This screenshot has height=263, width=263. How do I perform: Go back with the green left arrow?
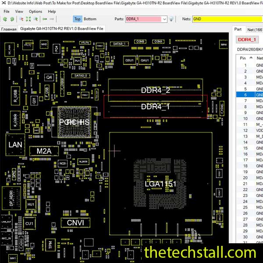click(45, 19)
